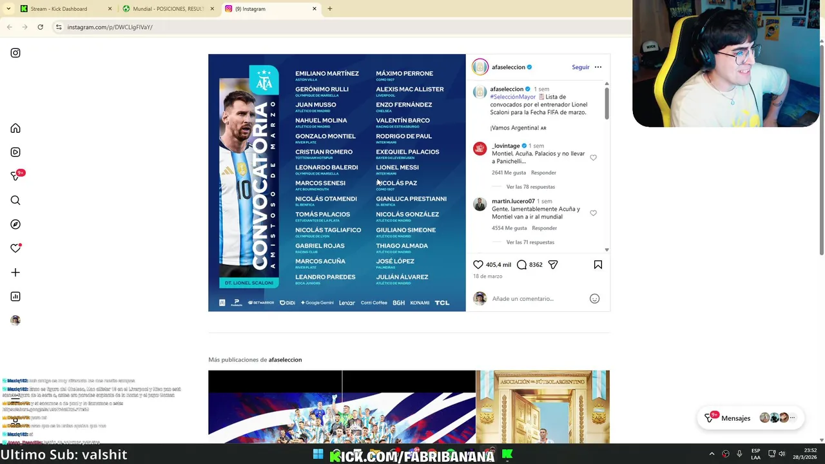Go to Home feed in sidebar
The image size is (825, 464).
pos(15,128)
